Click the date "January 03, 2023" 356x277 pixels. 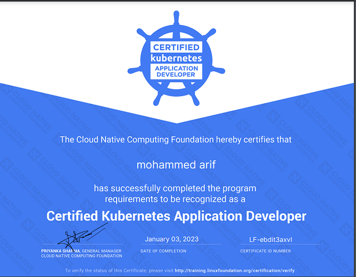click(172, 239)
